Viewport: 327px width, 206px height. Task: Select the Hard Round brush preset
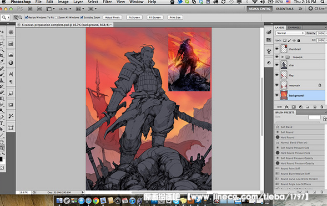pos(299,137)
